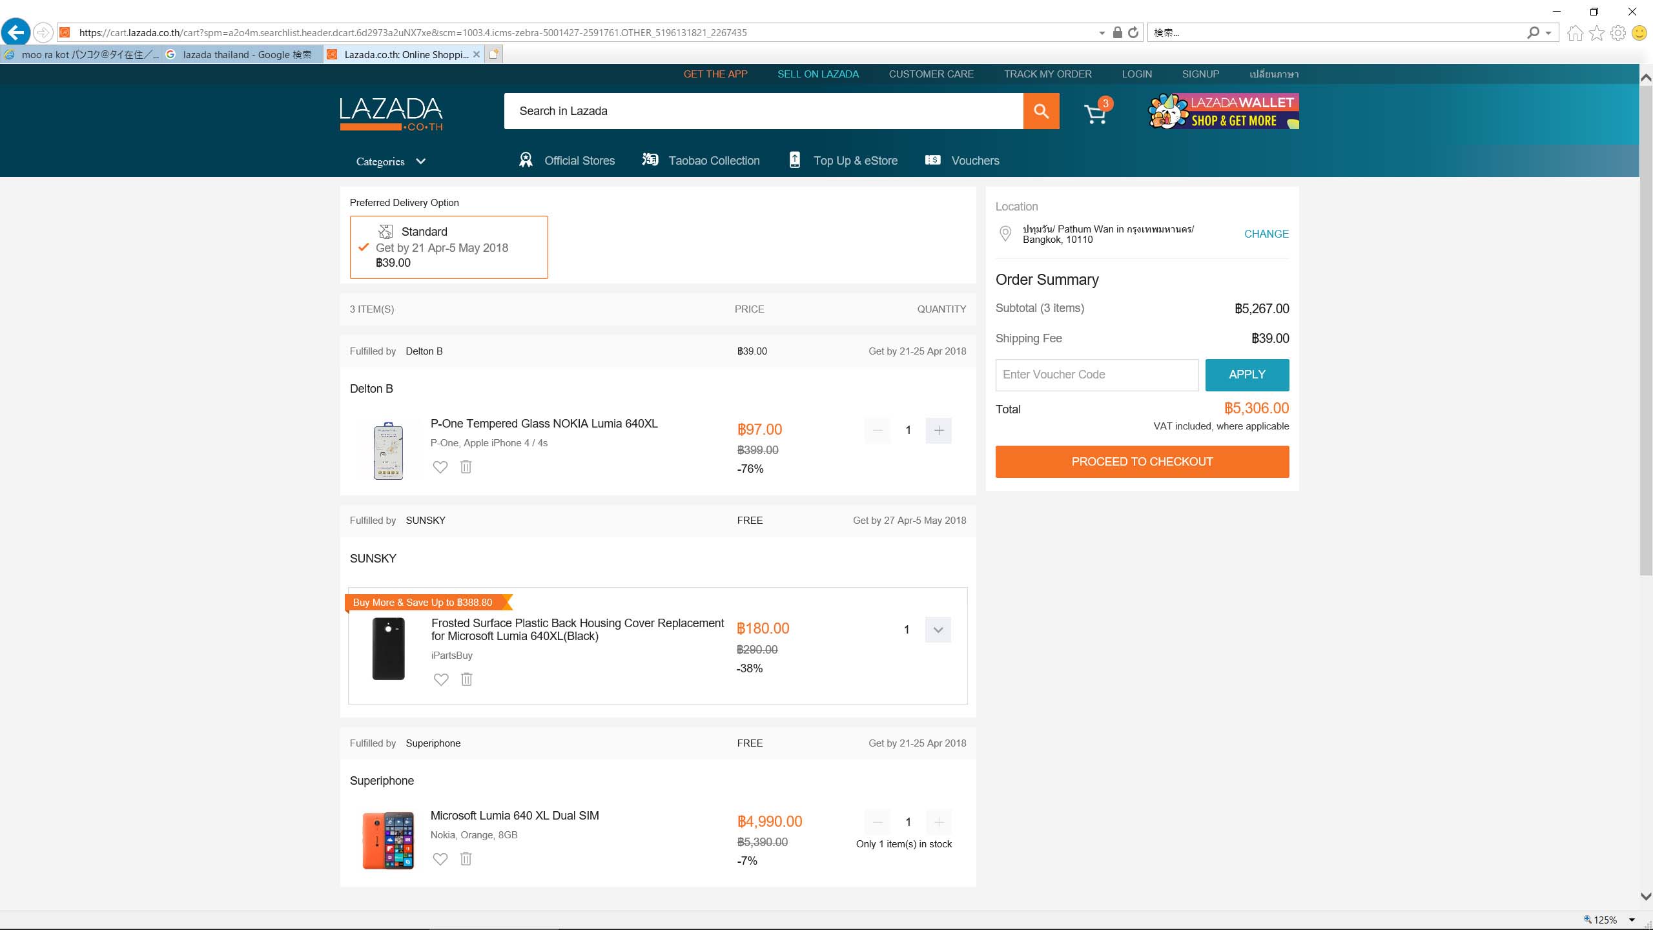Viewport: 1653px width, 930px height.
Task: Click Buy More & Save banner
Action: pos(428,603)
